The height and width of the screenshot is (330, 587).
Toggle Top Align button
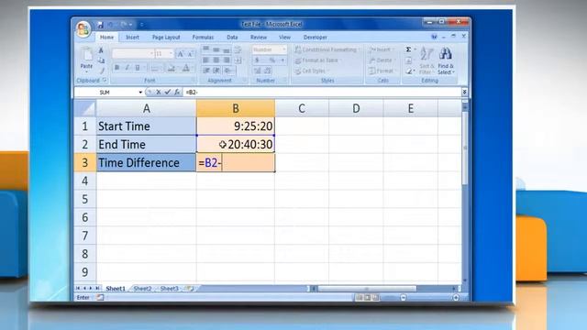point(205,49)
